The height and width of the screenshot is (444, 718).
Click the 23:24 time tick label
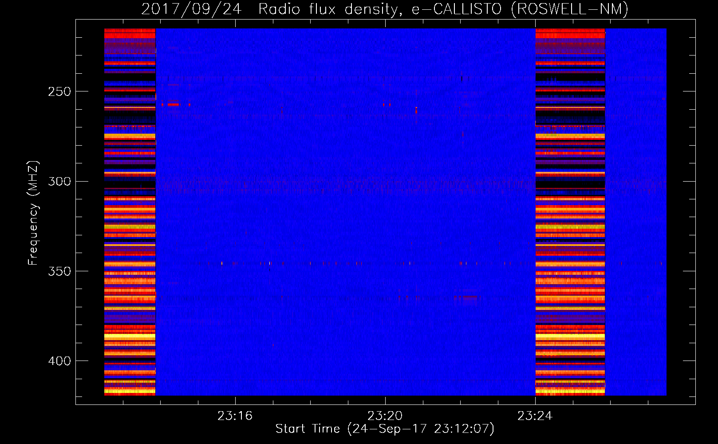(535, 416)
